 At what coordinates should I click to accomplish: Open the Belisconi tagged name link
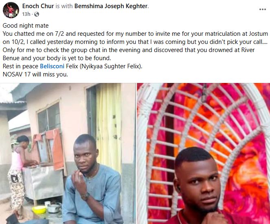53,66
